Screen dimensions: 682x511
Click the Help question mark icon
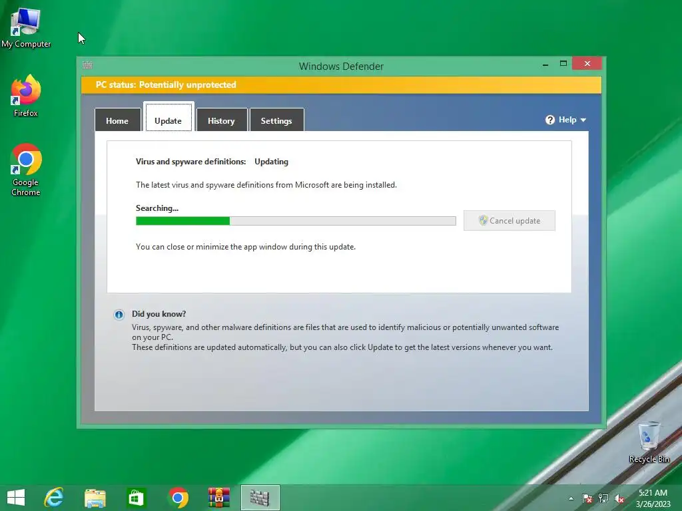tap(549, 120)
